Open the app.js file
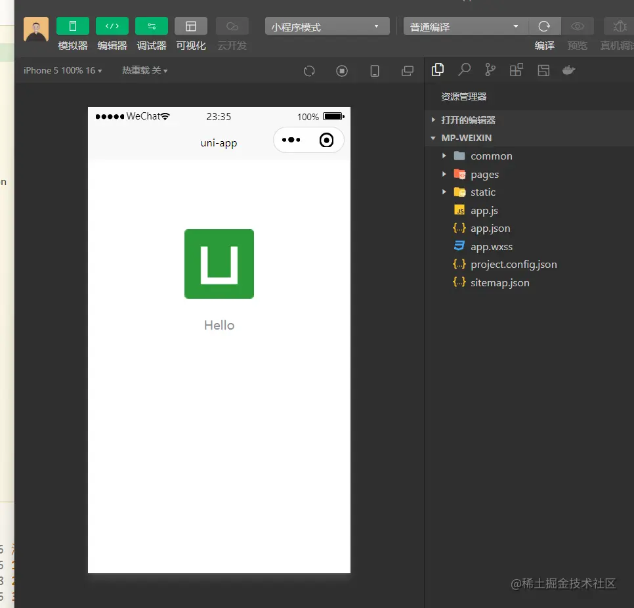This screenshot has height=608, width=634. [x=529, y=210]
